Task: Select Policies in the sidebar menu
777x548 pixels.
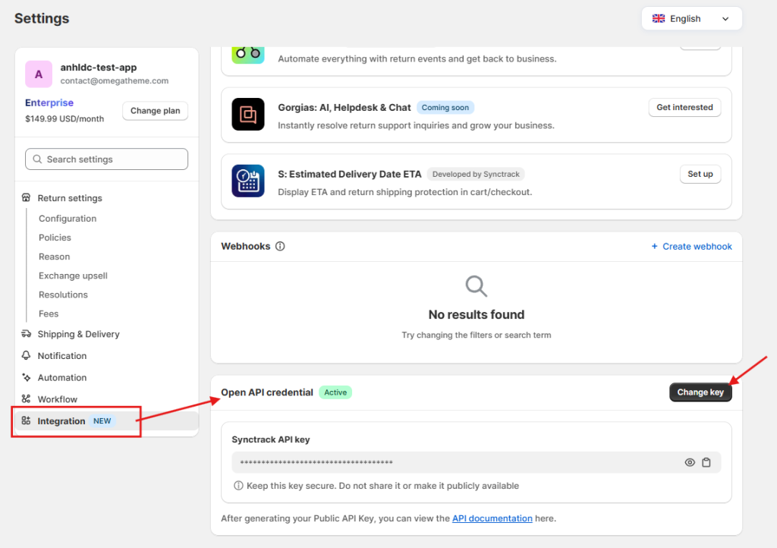Action: point(54,237)
